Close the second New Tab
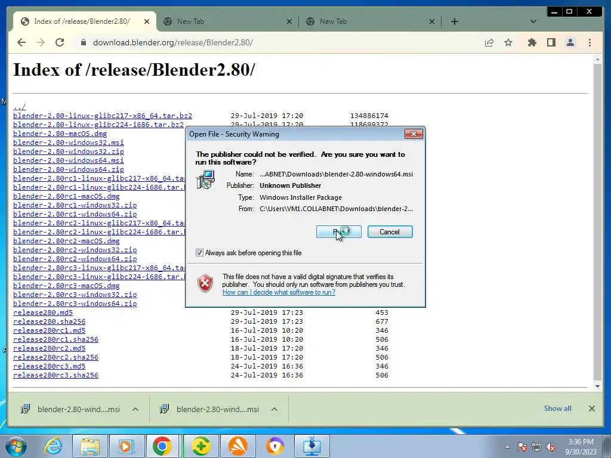Image resolution: width=611 pixels, height=458 pixels. pyautogui.click(x=432, y=21)
